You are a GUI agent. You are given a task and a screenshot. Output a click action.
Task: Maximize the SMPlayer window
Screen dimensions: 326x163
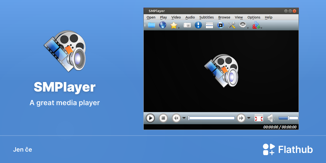coord(290,11)
